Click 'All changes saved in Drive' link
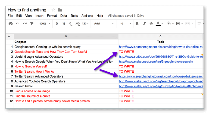This screenshot has height=120, width=209. coord(126,16)
